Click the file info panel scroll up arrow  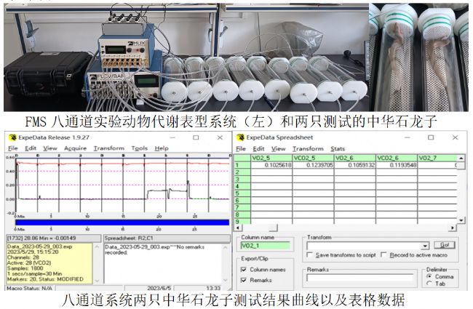click(97, 247)
